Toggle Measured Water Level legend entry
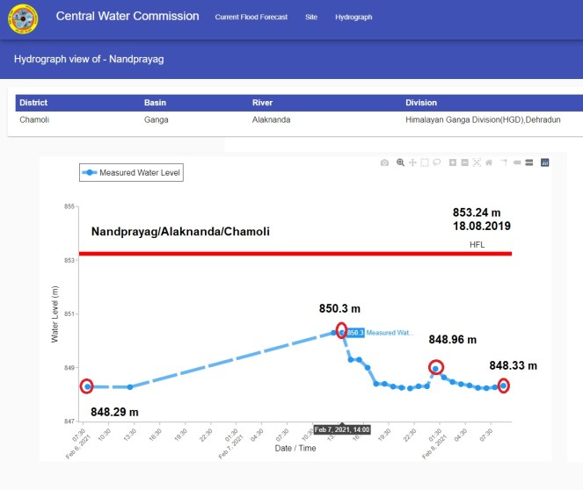 coord(132,173)
